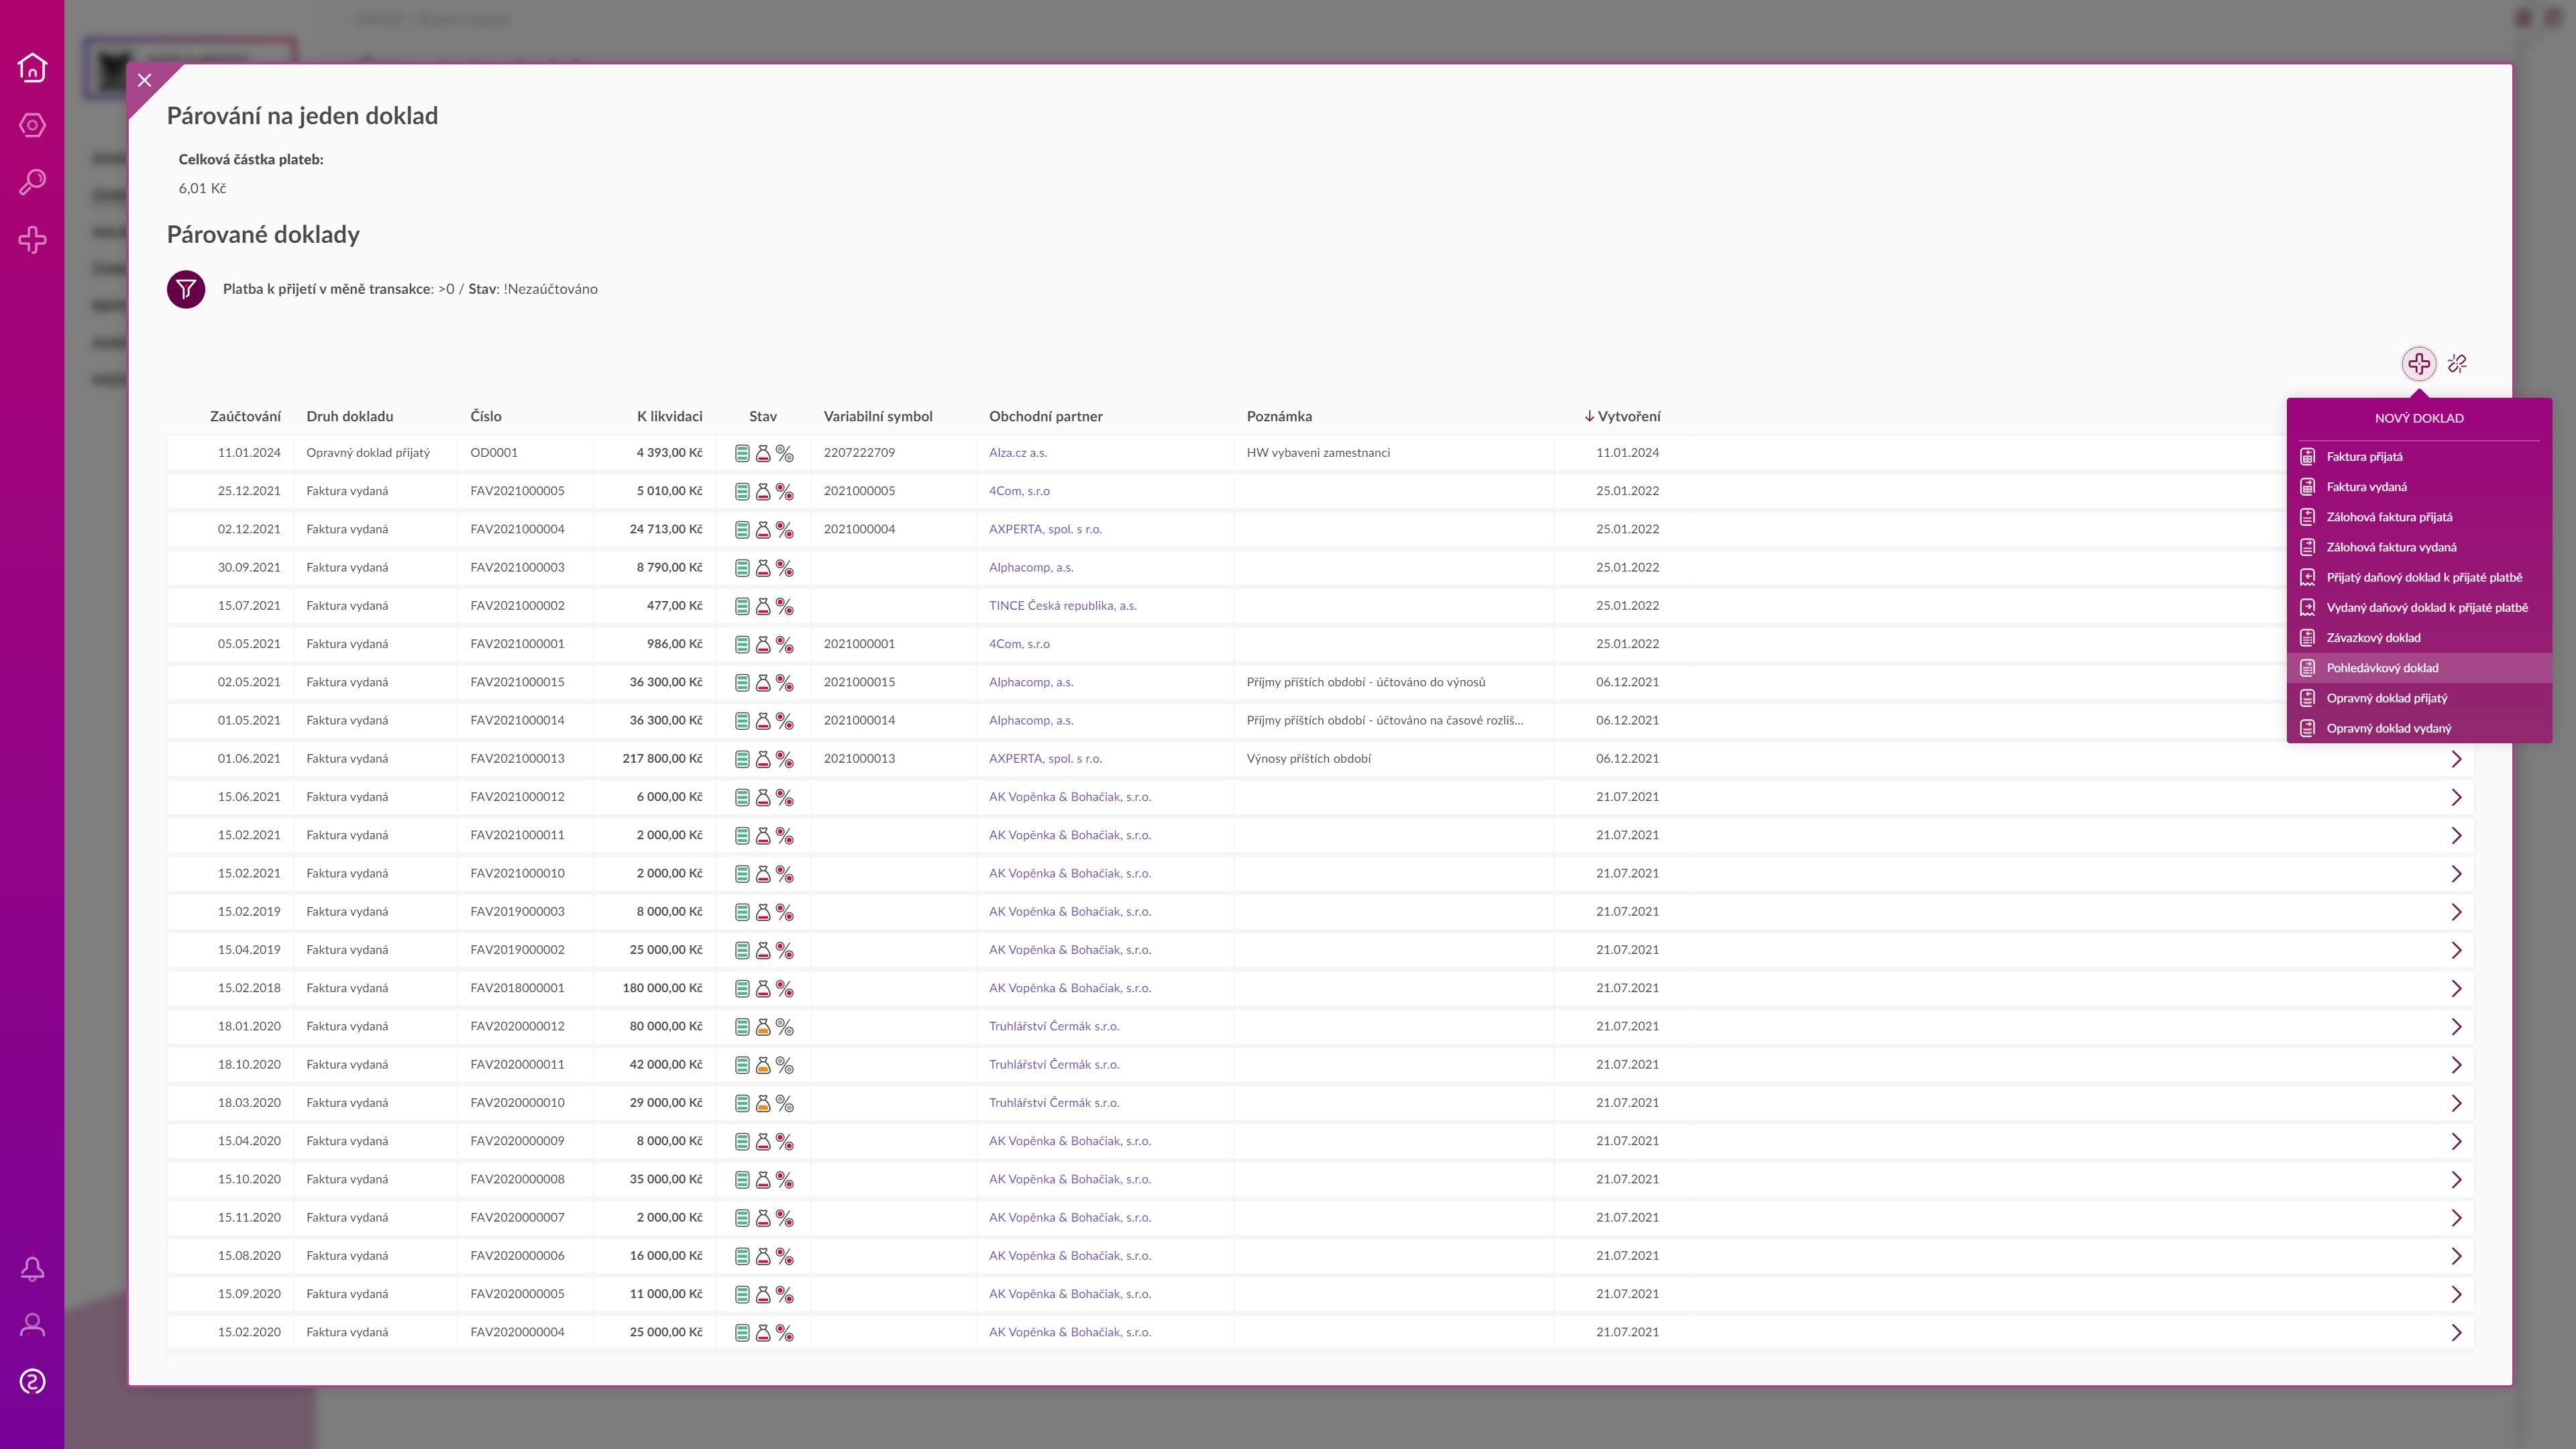Screen dimensions: 2576x1449
Task: Click percent icon in FAV2018000001 row
Action: [x=785, y=988]
